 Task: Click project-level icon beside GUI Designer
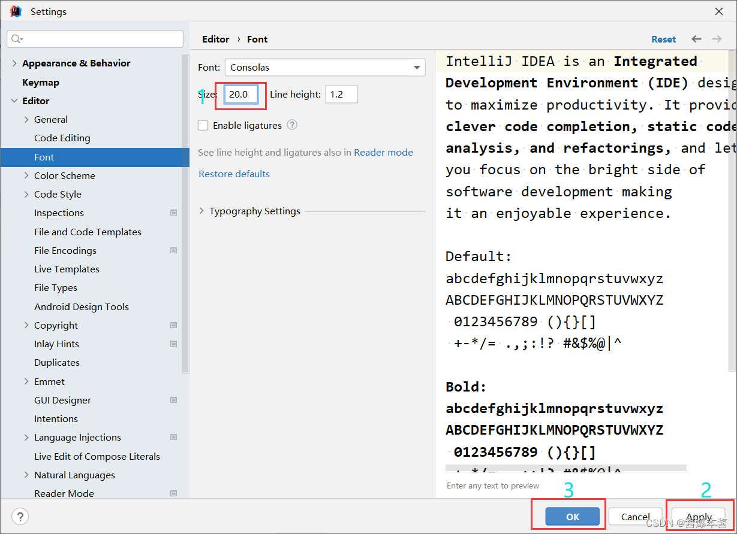[x=173, y=400]
